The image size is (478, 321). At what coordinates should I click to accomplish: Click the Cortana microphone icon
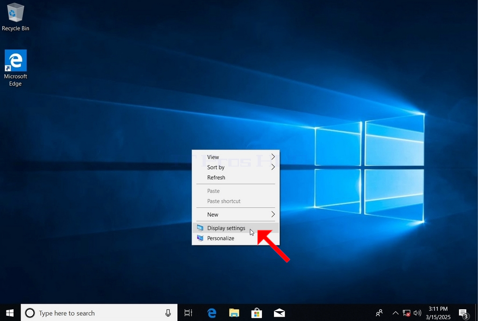pos(168,313)
